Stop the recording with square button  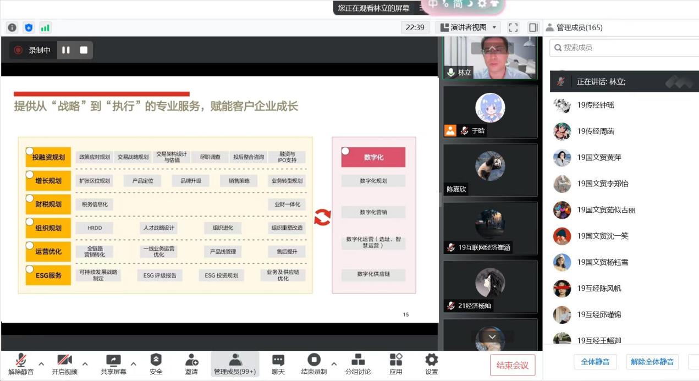point(84,50)
